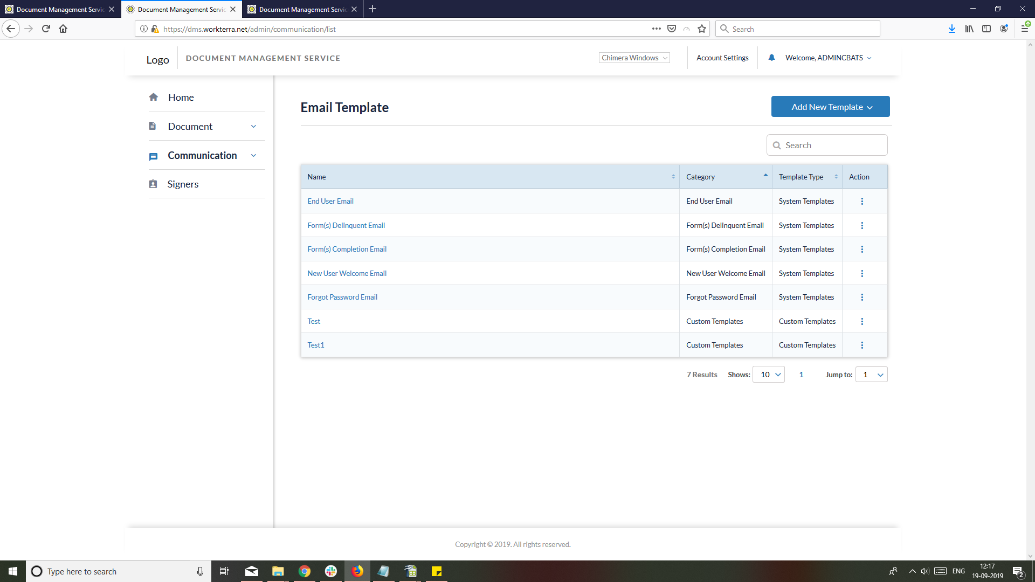Toggle sort on the Name column
This screenshot has width=1035, height=582.
[673, 176]
